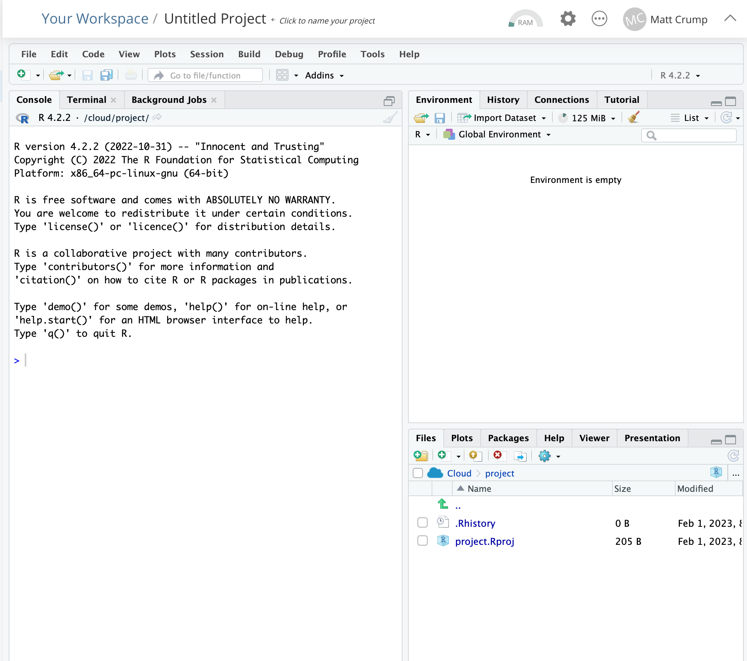Open the Global Environment dropdown
This screenshot has width=747, height=661.
(497, 134)
